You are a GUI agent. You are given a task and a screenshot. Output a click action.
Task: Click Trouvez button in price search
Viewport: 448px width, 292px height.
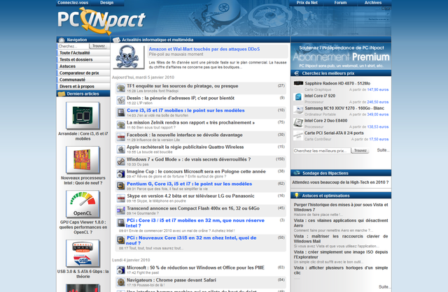coord(360,151)
